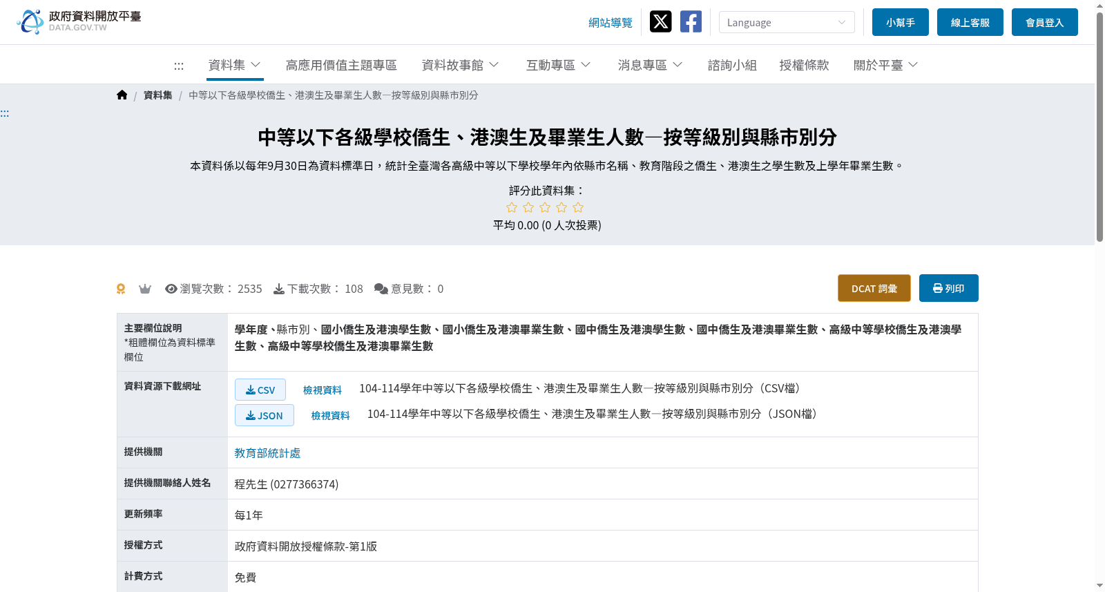Click the 列印 print button

[948, 288]
